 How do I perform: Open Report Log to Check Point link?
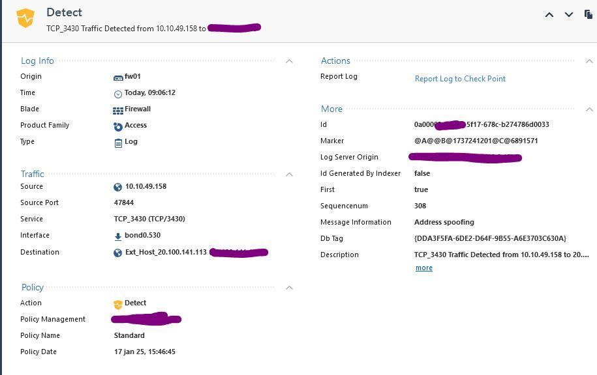click(x=460, y=79)
